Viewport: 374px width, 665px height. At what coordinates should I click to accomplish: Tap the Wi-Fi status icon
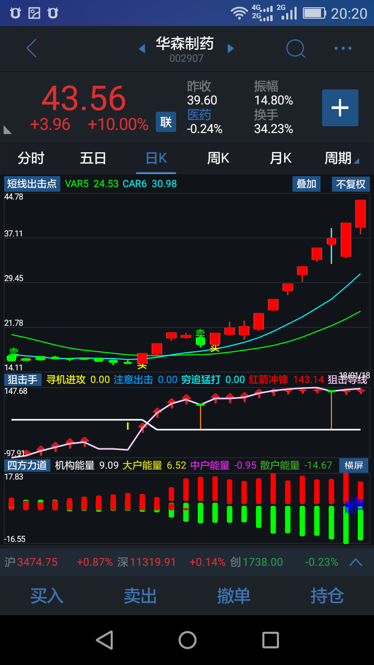[x=239, y=14]
